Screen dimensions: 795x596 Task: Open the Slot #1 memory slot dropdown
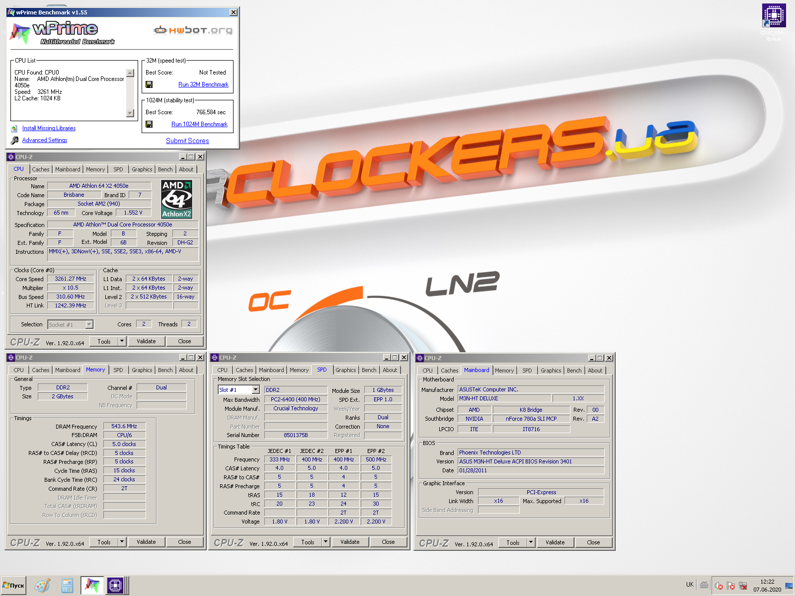point(255,390)
